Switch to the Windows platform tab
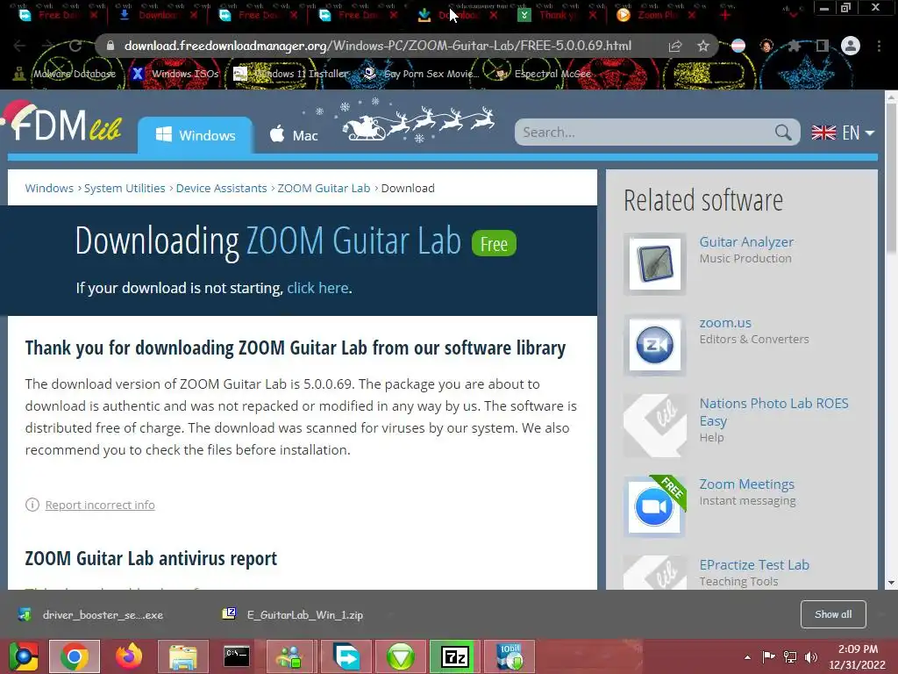This screenshot has height=674, width=898. [x=196, y=135]
